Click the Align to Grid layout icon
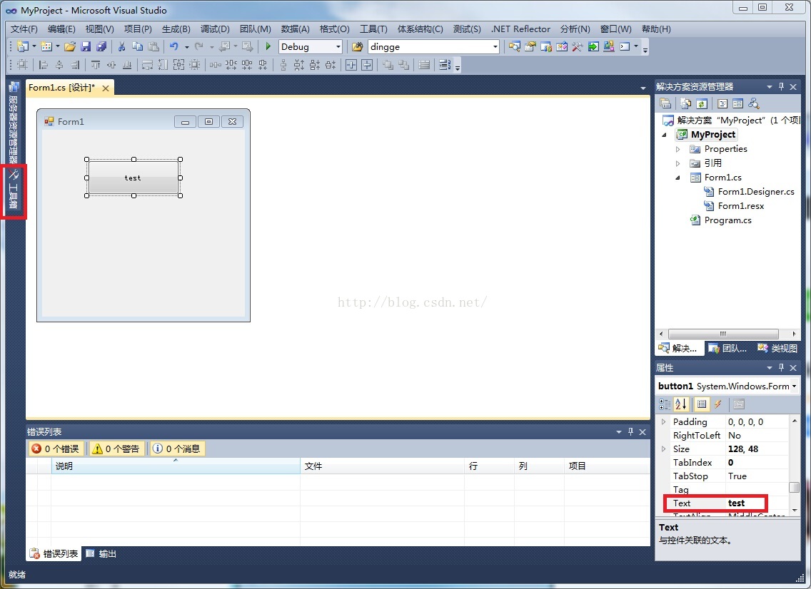The image size is (811, 589). coord(22,65)
